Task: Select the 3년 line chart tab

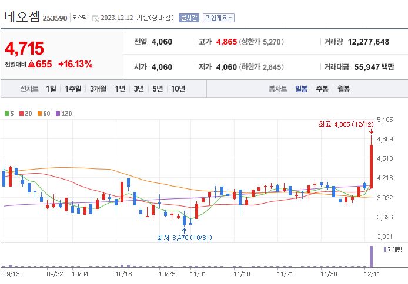Action: tap(139, 89)
